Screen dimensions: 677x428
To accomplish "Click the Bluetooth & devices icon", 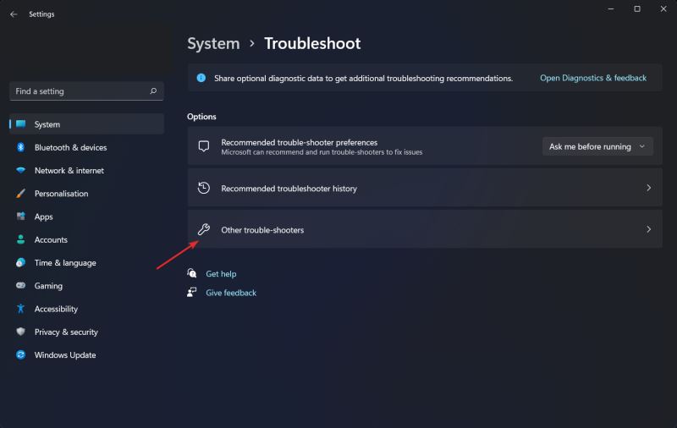I will pos(20,147).
